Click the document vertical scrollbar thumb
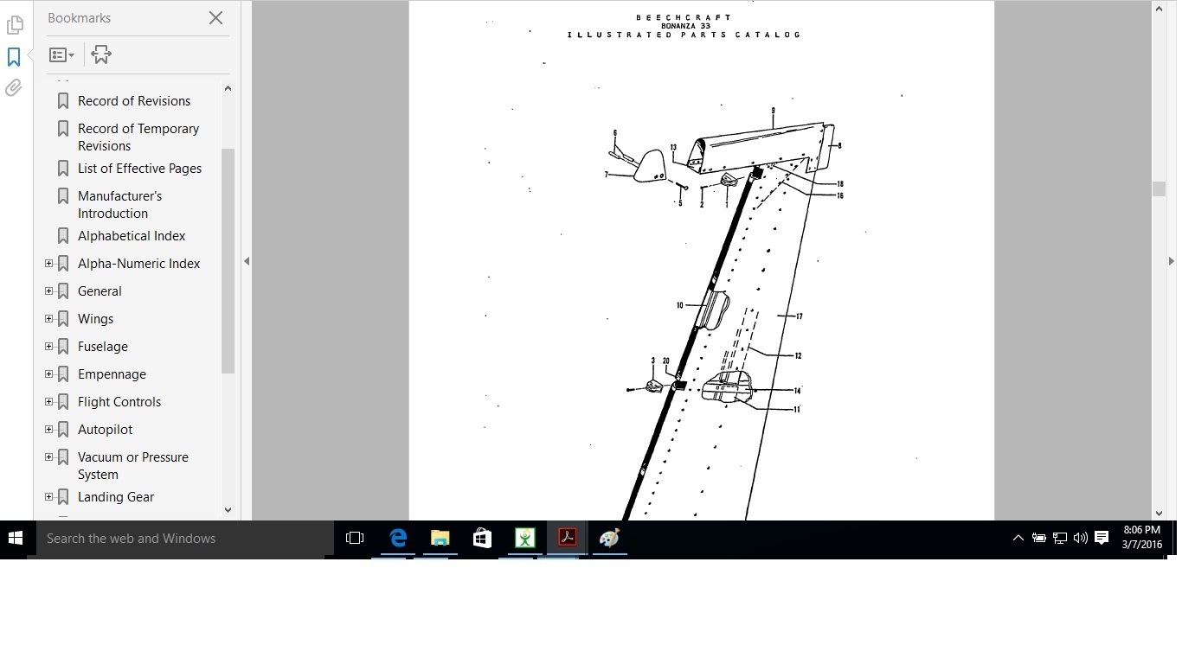This screenshot has width=1182, height=664. 1159,189
